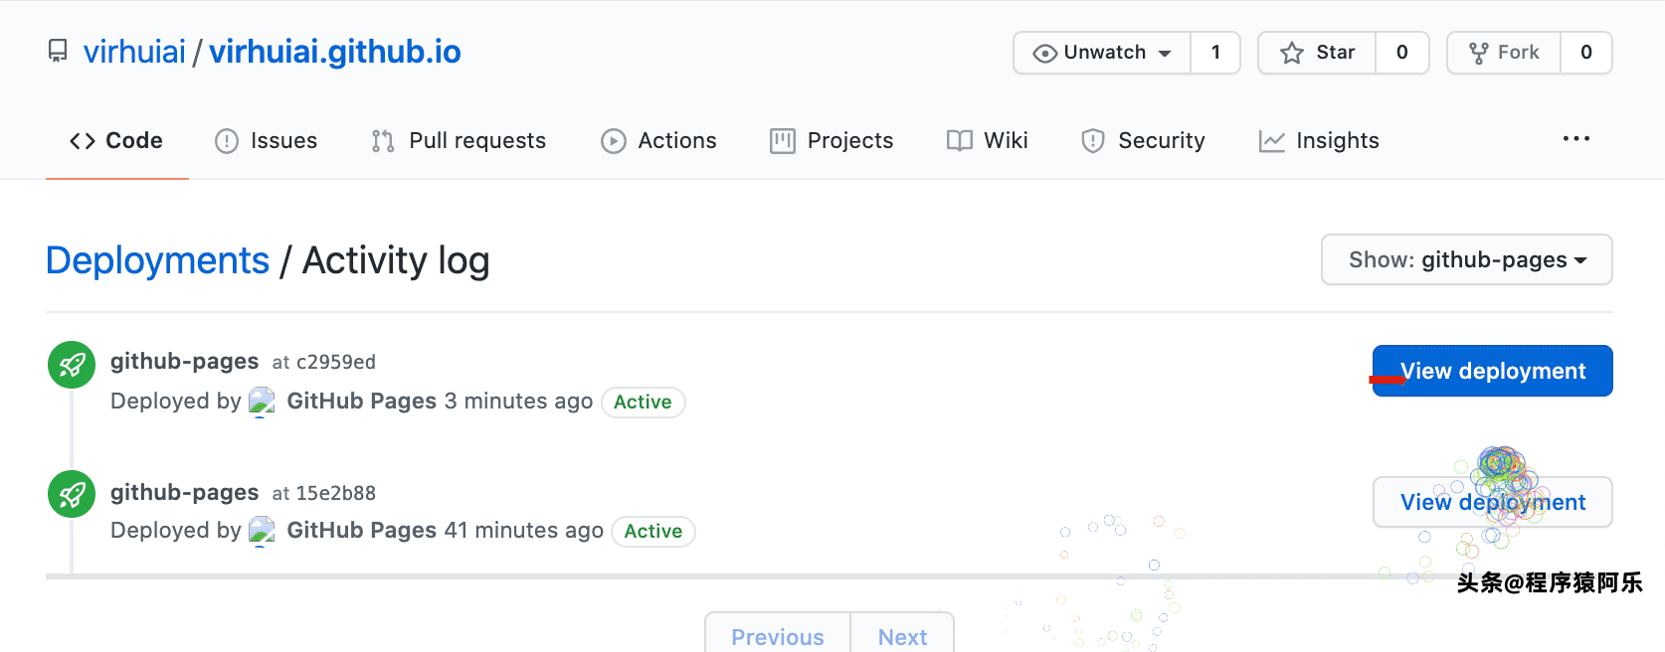View deployment for commit 15e2b88

pos(1493,502)
